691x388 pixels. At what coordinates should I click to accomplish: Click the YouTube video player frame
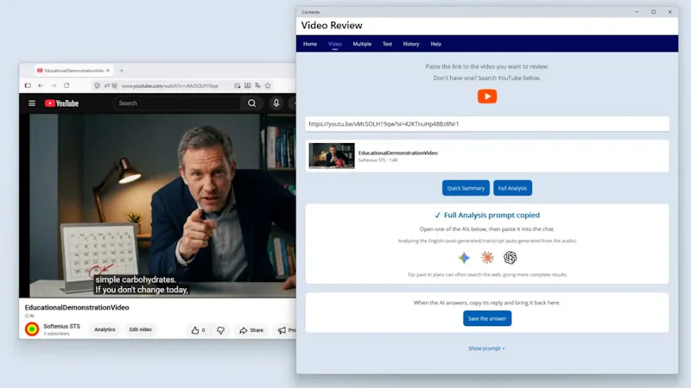(x=157, y=205)
